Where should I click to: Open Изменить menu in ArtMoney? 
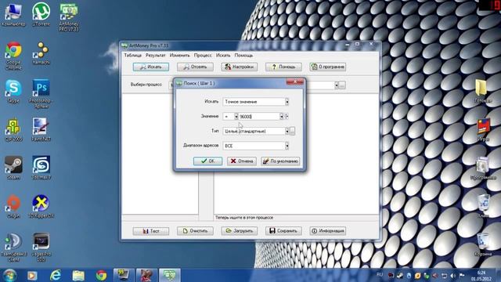coord(179,56)
